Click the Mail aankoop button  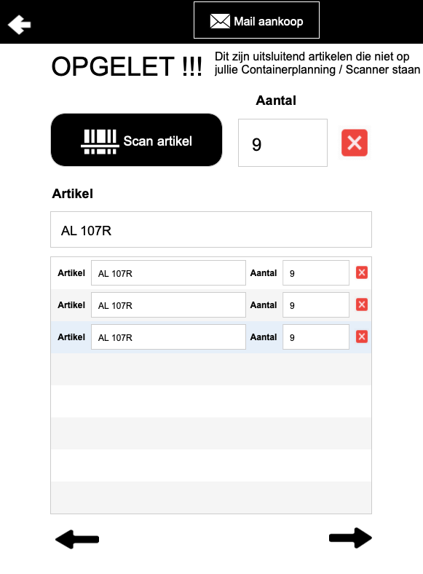(x=256, y=20)
